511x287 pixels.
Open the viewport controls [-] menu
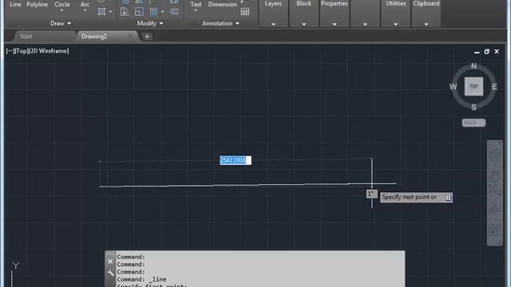10,51
